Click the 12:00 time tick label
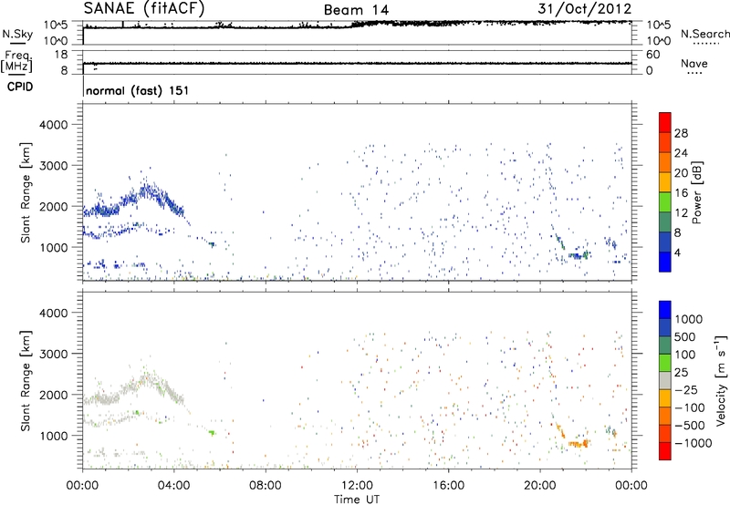This screenshot has width=730, height=505. [x=357, y=486]
